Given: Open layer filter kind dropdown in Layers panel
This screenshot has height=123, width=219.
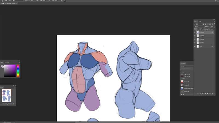Looking at the screenshot, I should tap(198, 24).
